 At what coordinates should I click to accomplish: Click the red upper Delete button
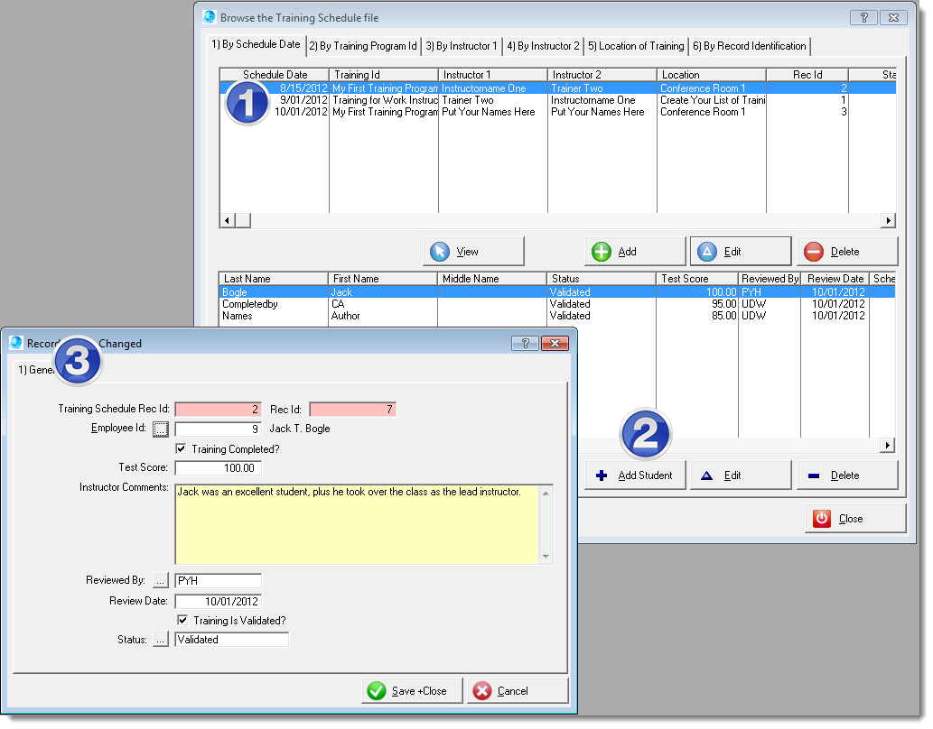(846, 252)
